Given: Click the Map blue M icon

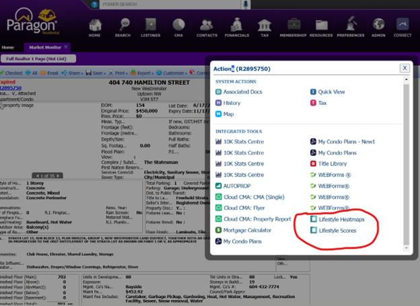Looking at the screenshot, I should [219, 114].
